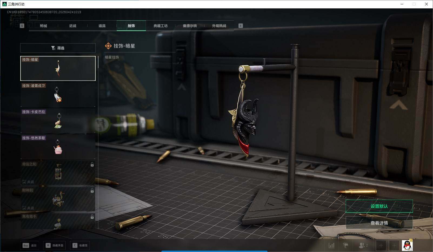Select the 挂饰-悠然茶歇 cupcake charm

pos(58,147)
